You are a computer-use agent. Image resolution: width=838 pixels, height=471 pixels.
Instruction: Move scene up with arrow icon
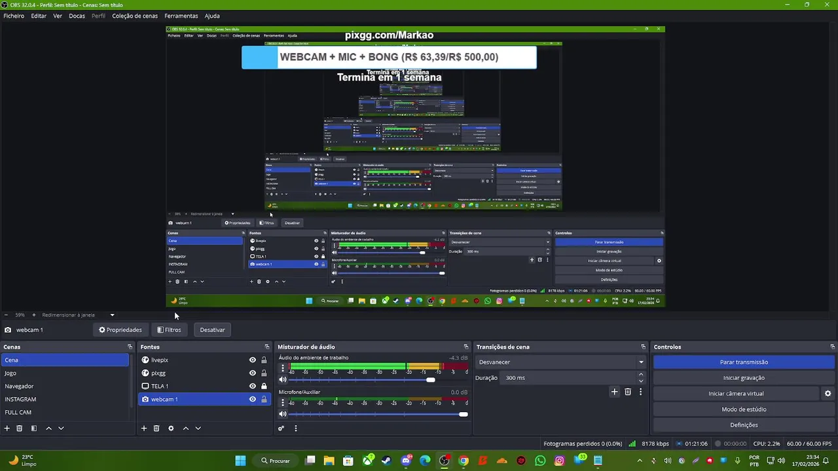point(48,428)
